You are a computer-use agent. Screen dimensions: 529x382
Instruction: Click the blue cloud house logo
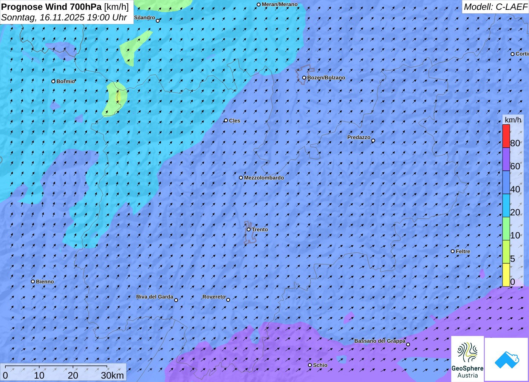(x=506, y=359)
